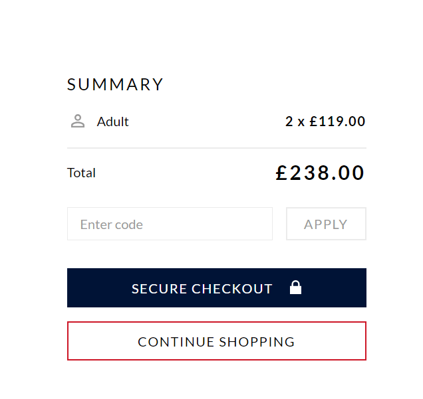Viewport: 423px width, 399px height.
Task: Click the Enter code placeholder text
Action: point(112,224)
